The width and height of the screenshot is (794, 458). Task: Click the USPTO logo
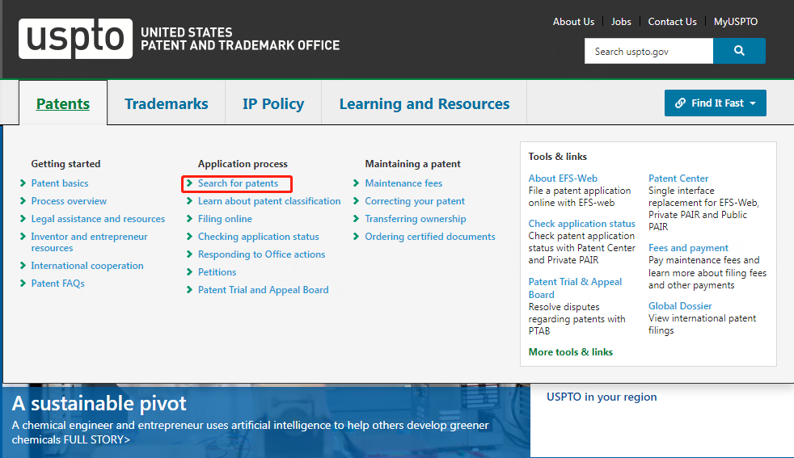(x=179, y=39)
